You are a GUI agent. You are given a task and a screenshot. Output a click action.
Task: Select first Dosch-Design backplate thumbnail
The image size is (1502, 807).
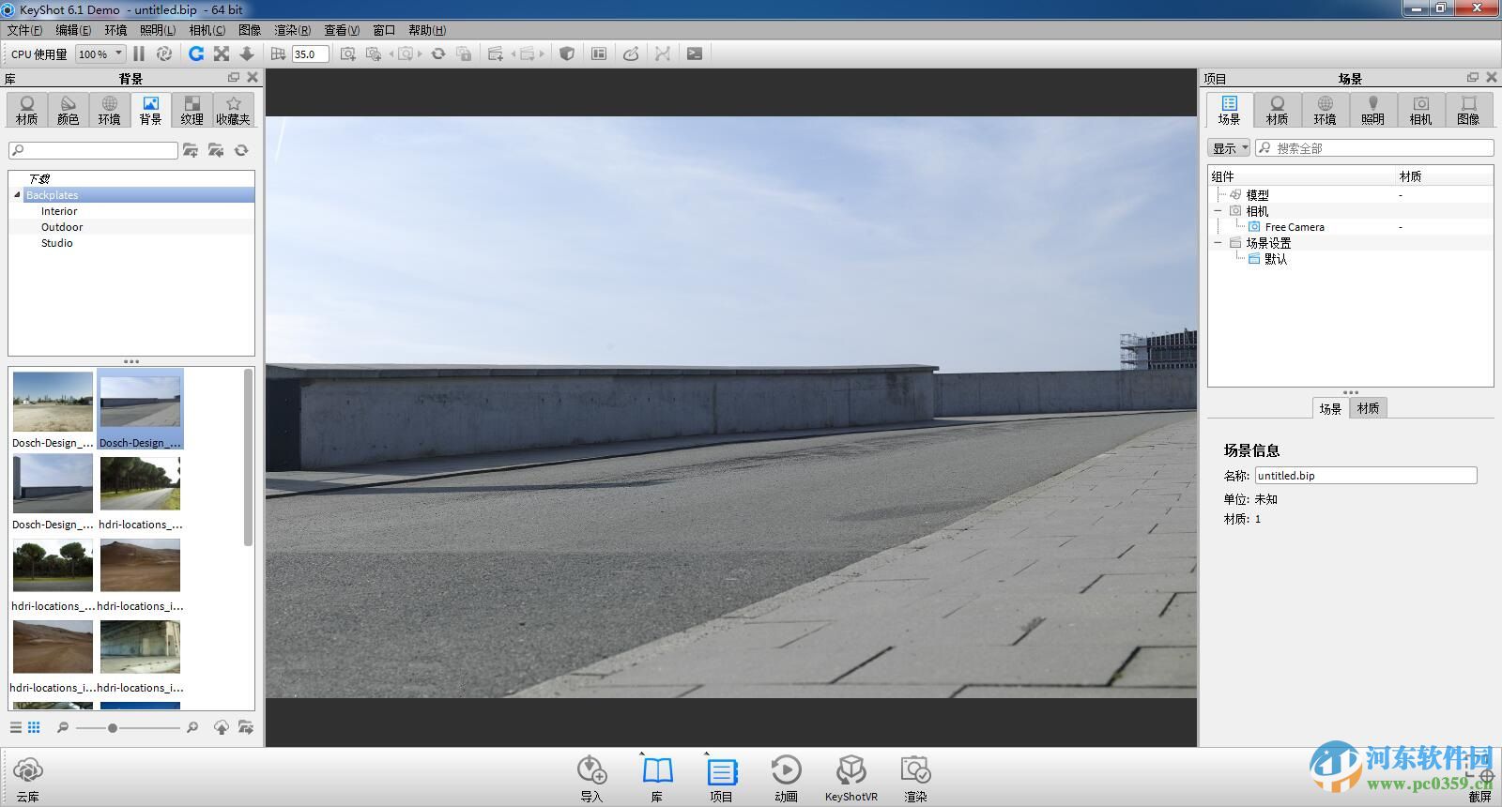(x=53, y=402)
